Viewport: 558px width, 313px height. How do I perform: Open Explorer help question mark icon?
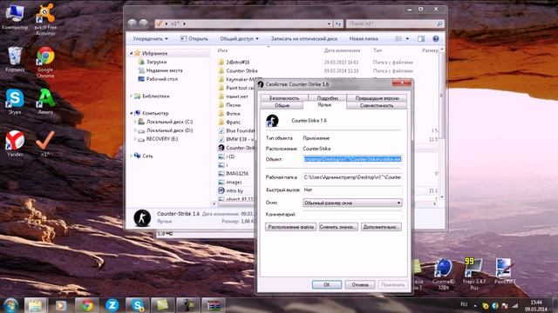(x=436, y=38)
